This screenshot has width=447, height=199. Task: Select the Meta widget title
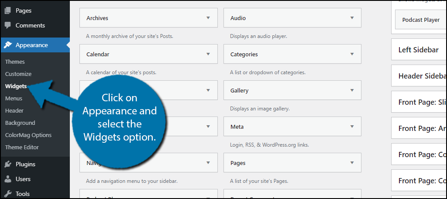point(237,127)
